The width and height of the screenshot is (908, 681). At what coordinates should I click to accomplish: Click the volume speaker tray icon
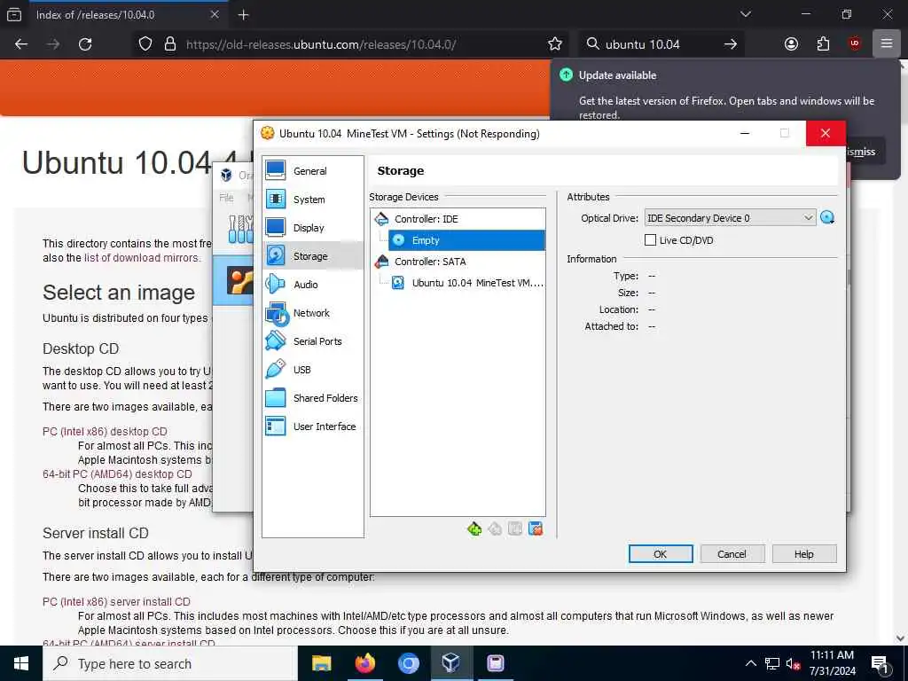(x=792, y=663)
